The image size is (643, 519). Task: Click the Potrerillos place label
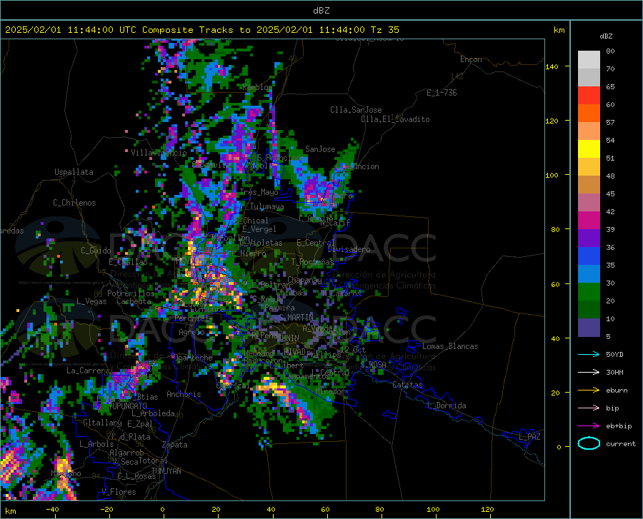click(x=131, y=293)
